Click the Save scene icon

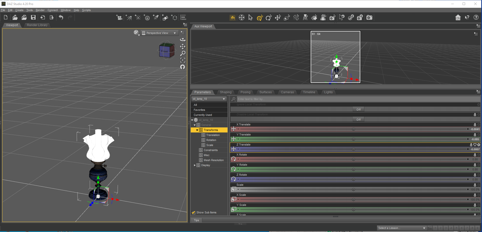[x=33, y=17]
